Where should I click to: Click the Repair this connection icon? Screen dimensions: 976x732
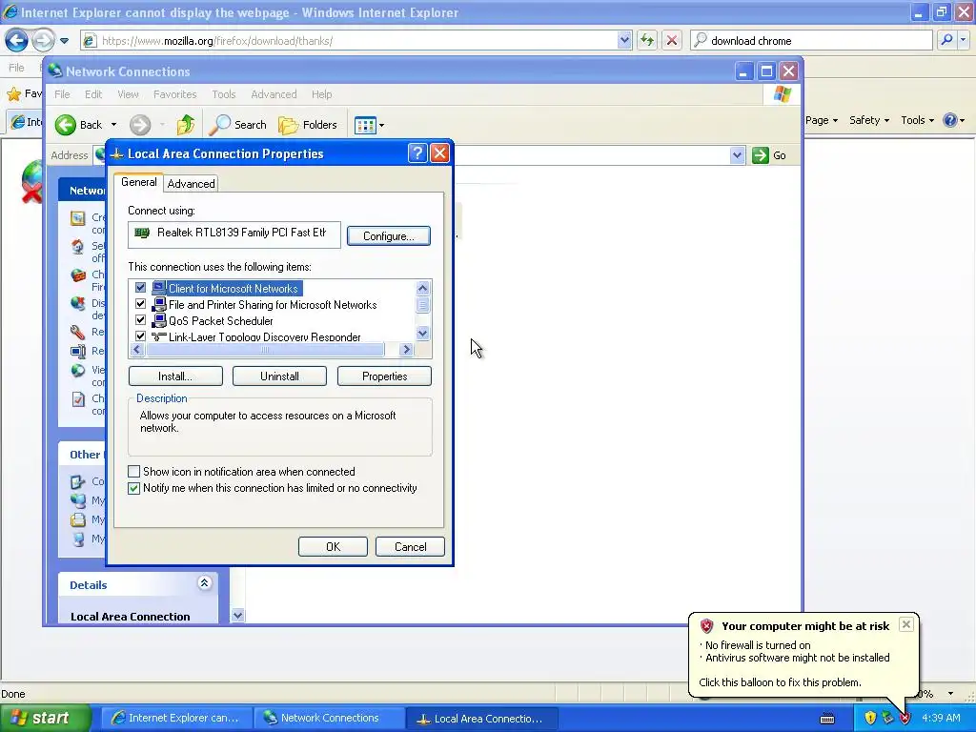click(x=78, y=332)
